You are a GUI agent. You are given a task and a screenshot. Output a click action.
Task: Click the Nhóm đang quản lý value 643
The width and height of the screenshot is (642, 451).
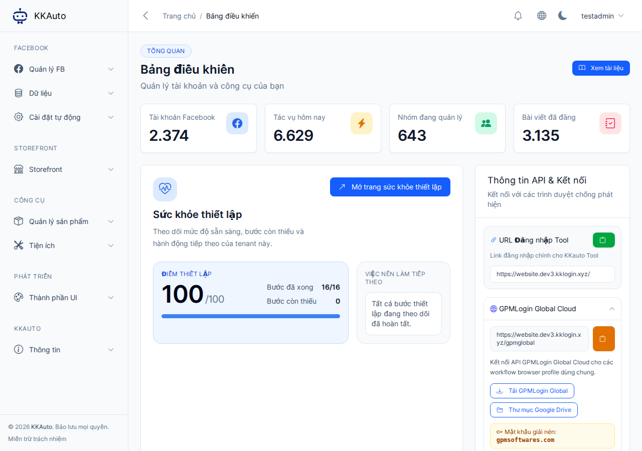(412, 135)
